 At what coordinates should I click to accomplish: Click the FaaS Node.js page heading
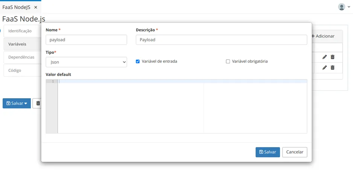tap(24, 19)
